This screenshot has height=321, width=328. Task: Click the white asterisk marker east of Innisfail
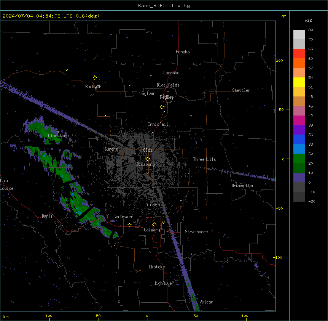tap(191, 116)
